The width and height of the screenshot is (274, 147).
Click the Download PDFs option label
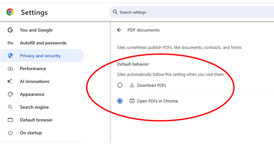[151, 85]
